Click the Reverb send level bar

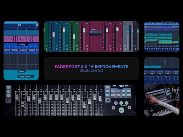click(96, 34)
